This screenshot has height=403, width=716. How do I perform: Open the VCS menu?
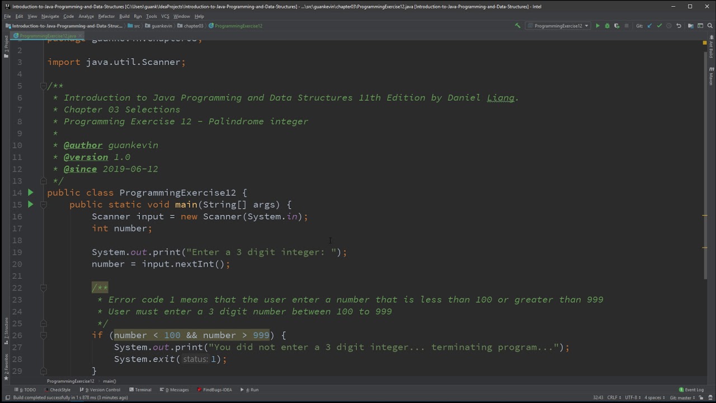165,16
